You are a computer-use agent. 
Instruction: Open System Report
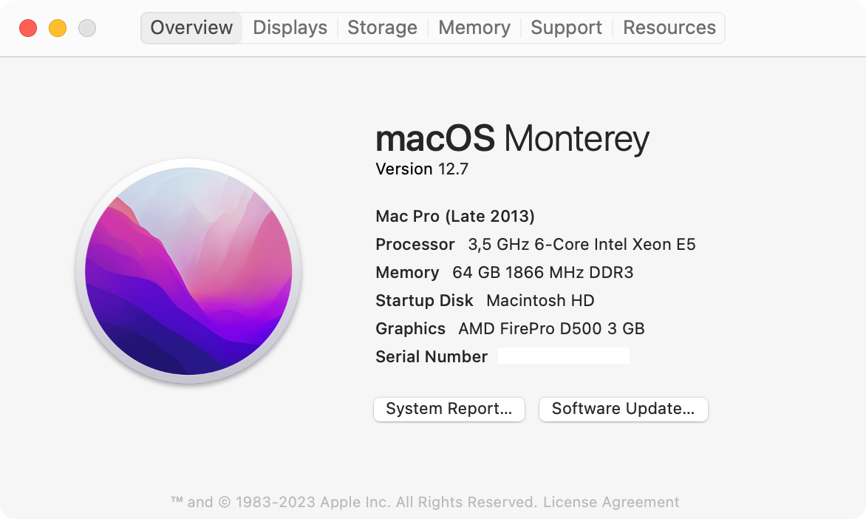(x=449, y=409)
